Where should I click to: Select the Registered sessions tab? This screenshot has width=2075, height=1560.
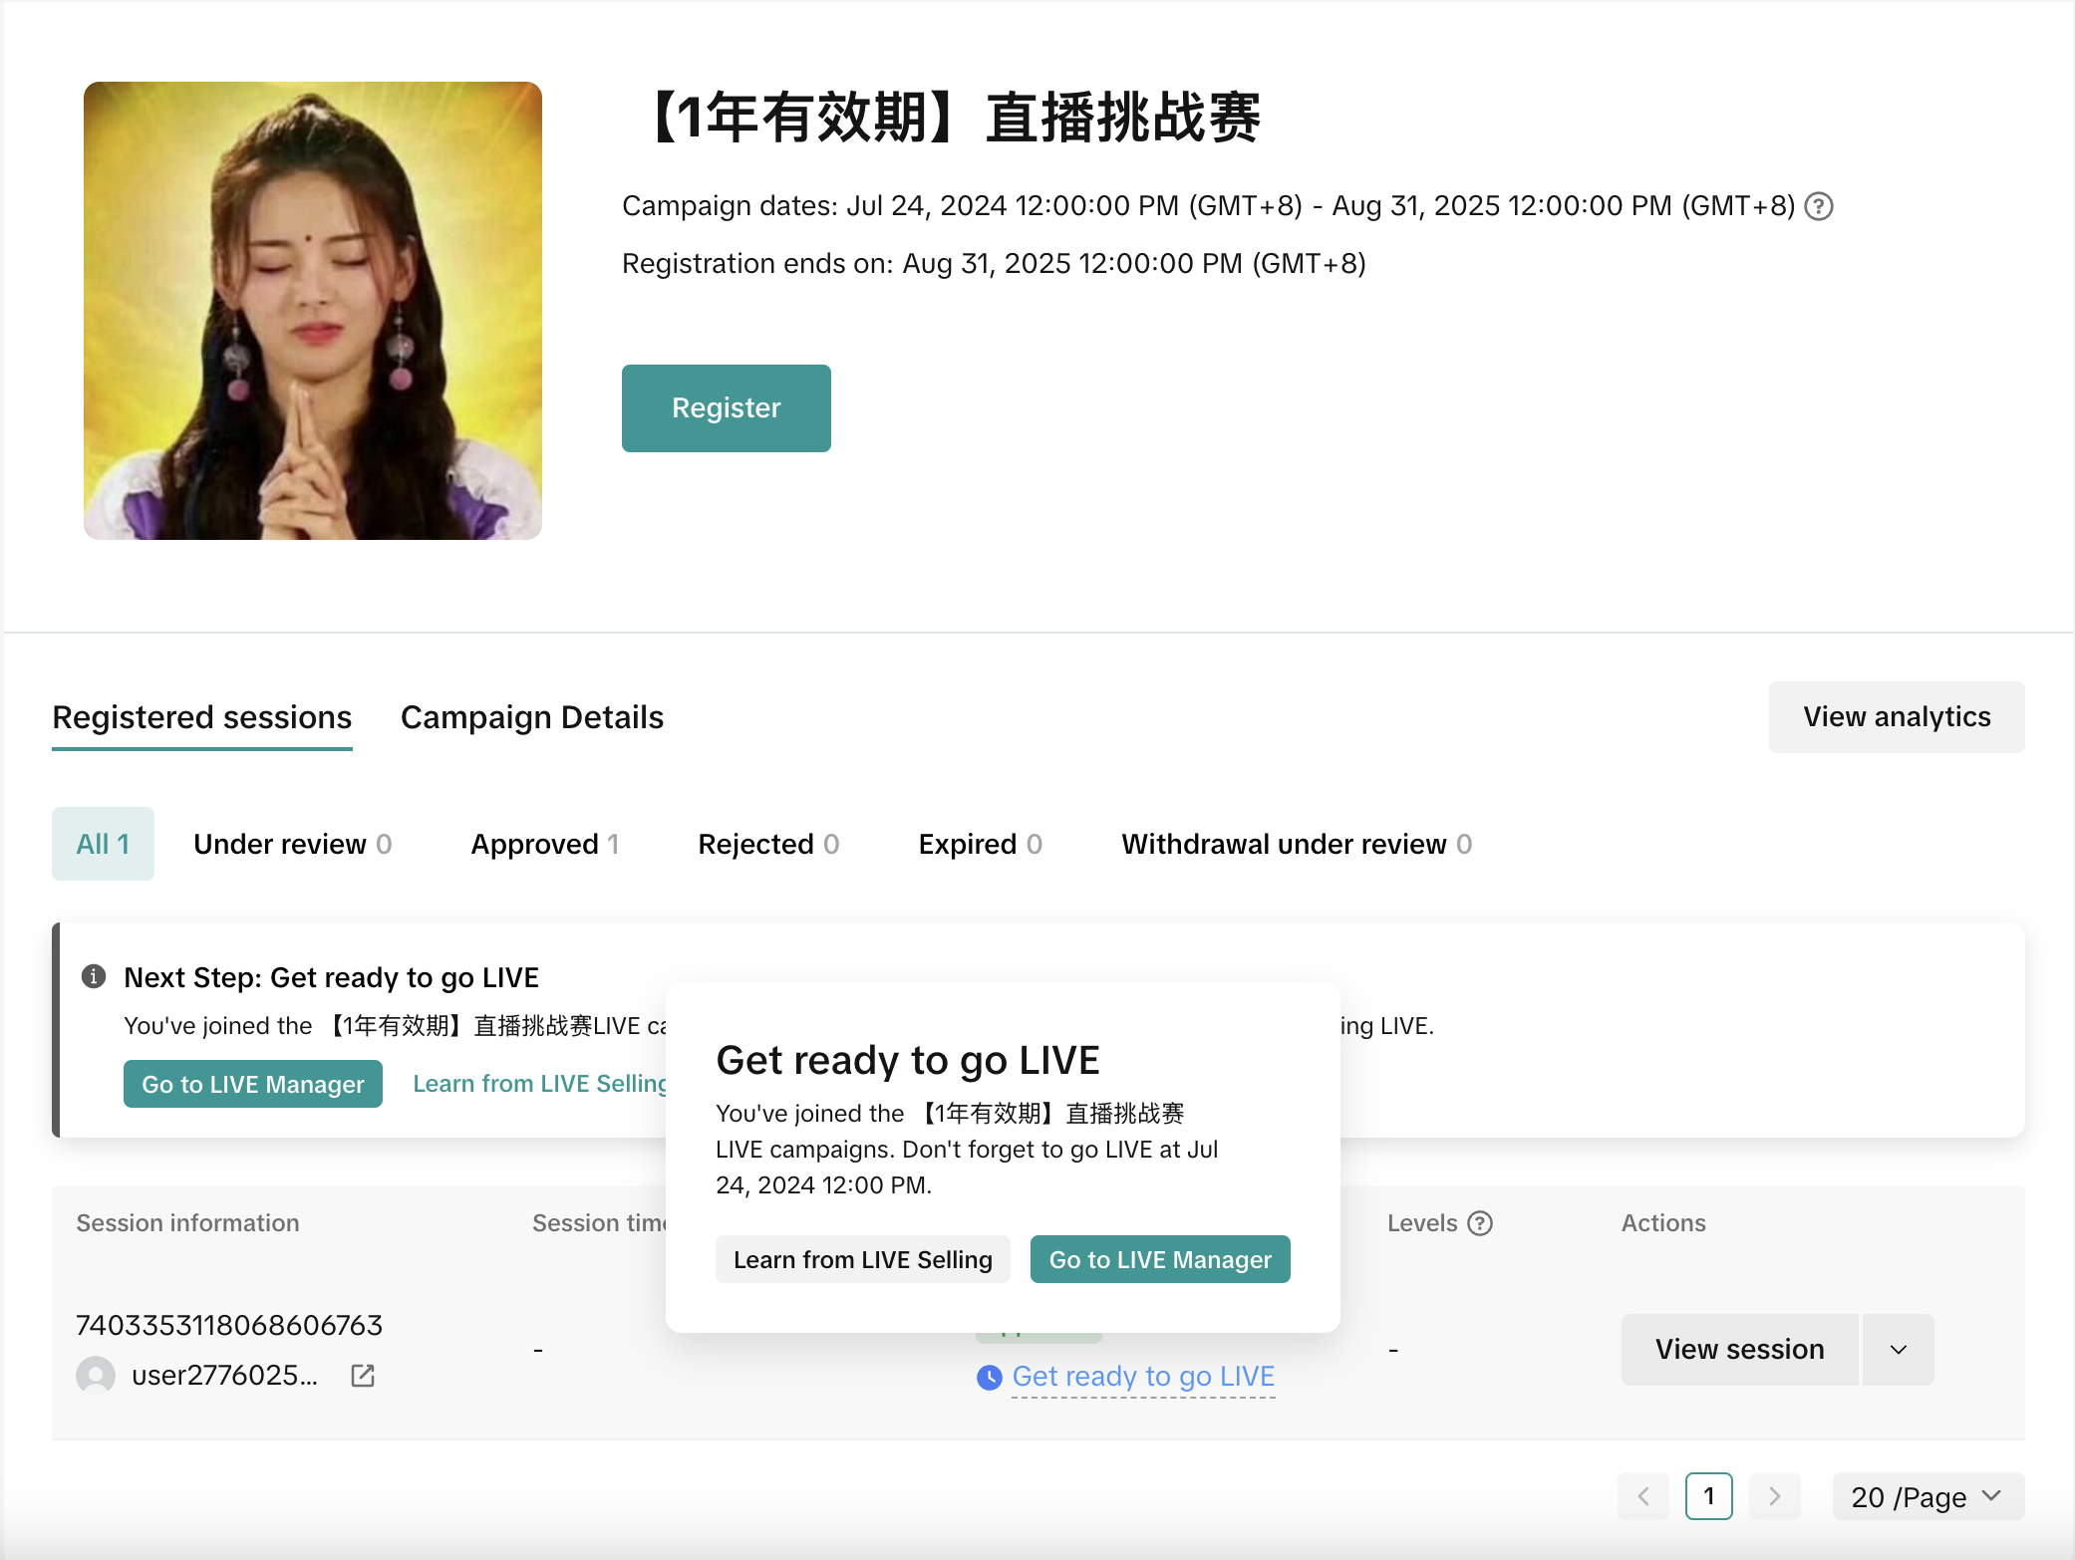[x=201, y=717]
